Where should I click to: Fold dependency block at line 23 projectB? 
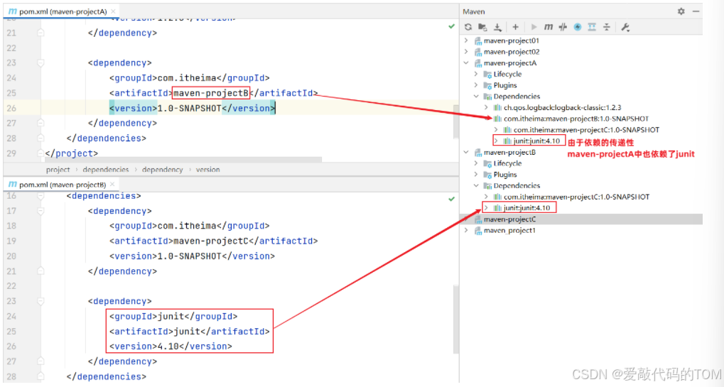(x=40, y=301)
